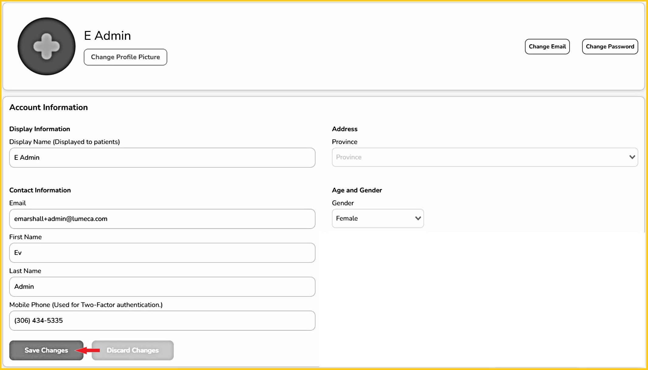Click the Account Information heading
The height and width of the screenshot is (370, 648).
[48, 107]
